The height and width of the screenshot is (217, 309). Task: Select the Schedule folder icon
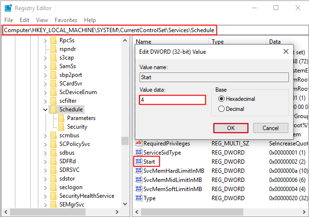coord(53,109)
